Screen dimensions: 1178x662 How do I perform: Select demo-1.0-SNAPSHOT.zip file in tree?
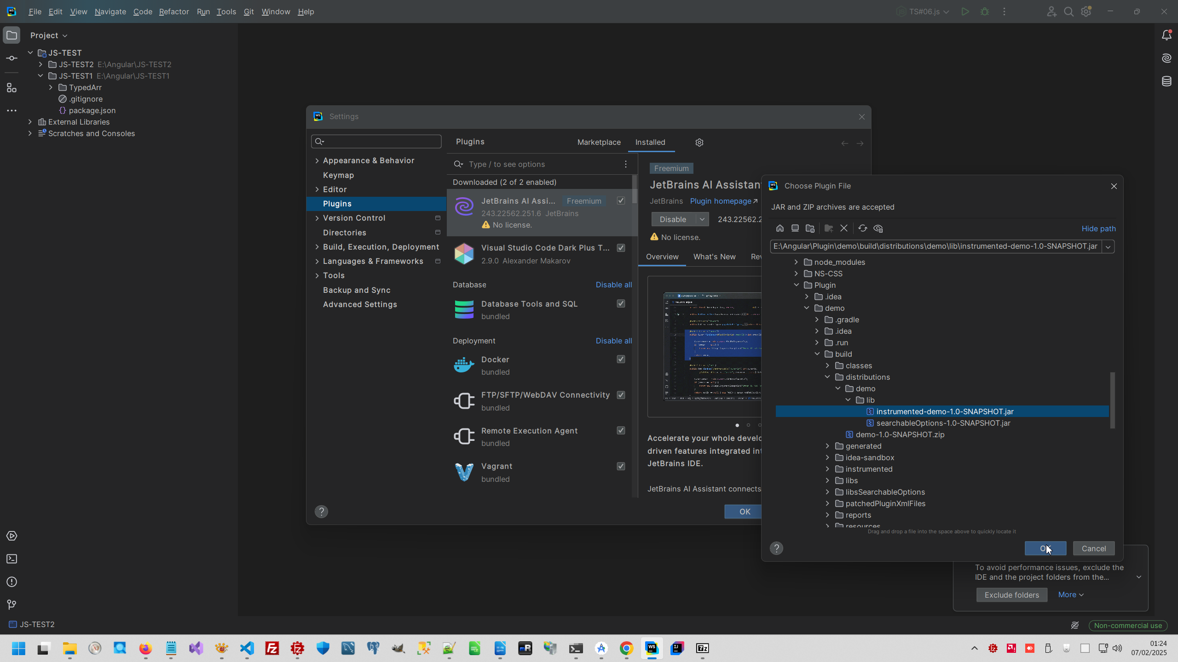[900, 434]
